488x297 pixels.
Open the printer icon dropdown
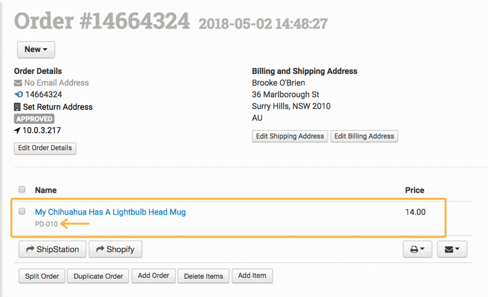coord(417,249)
